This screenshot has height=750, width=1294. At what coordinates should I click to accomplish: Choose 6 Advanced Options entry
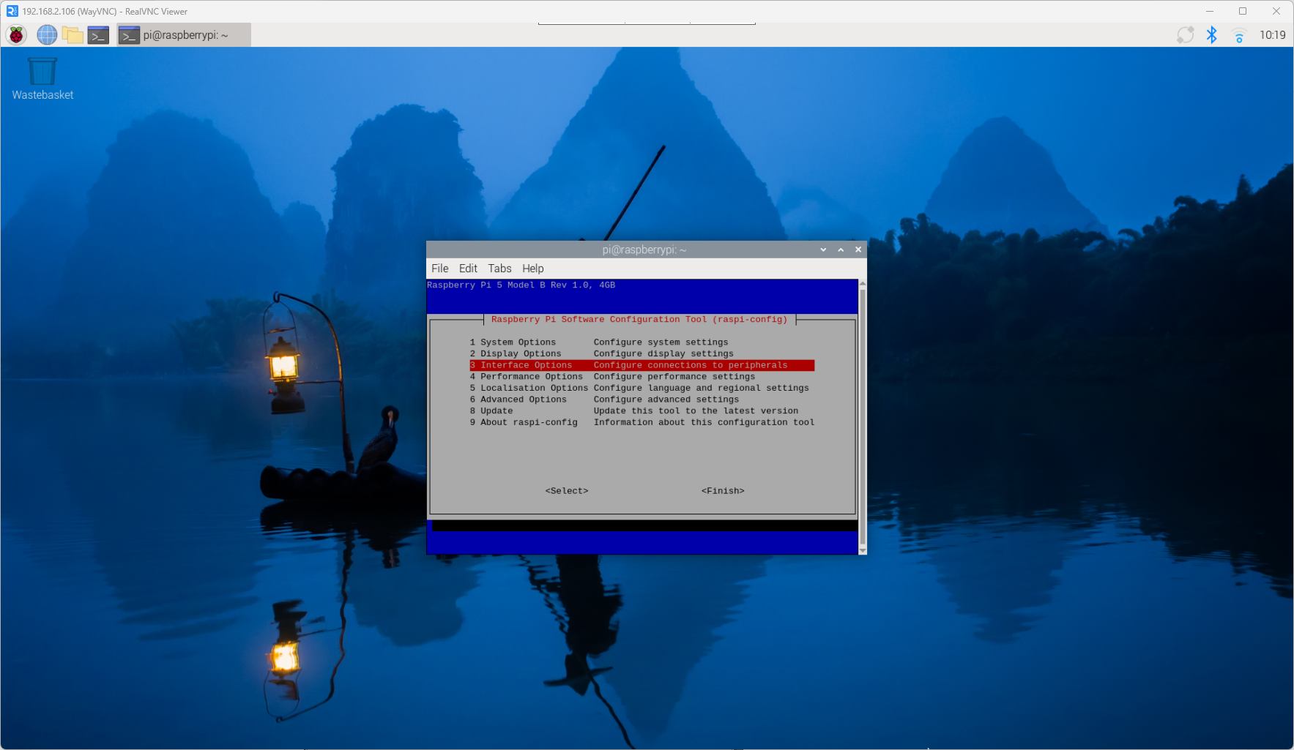pyautogui.click(x=642, y=400)
